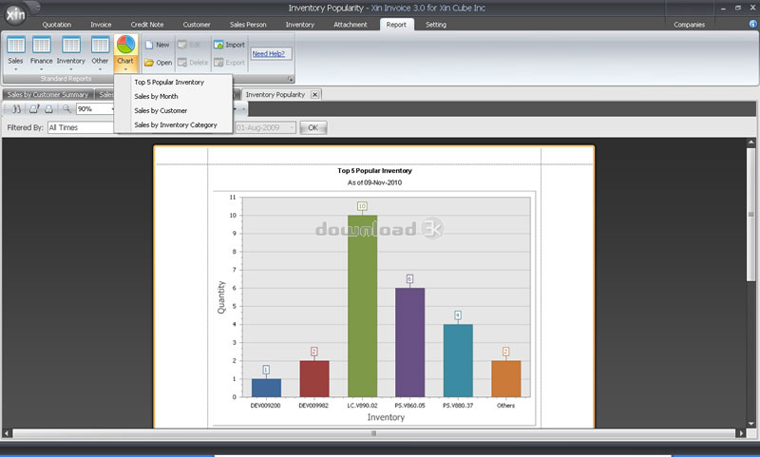
Task: Click the New document icon
Action: pos(150,45)
